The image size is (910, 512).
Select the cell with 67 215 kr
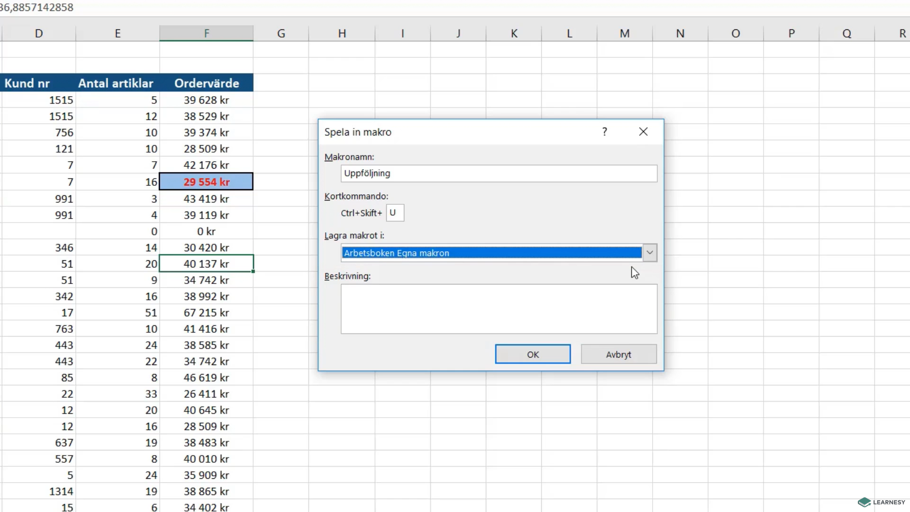tap(206, 312)
